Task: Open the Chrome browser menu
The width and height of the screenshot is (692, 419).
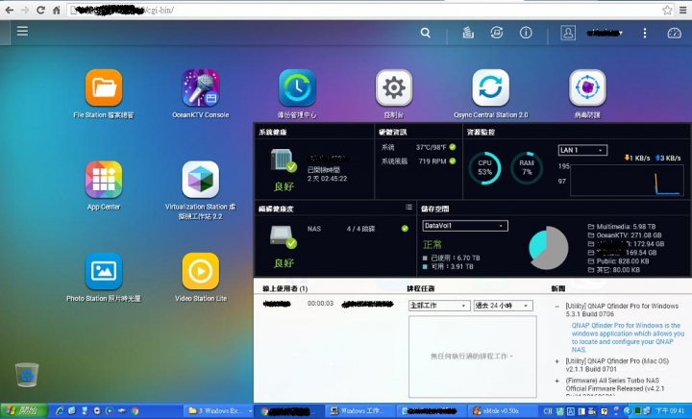Action: click(x=682, y=10)
